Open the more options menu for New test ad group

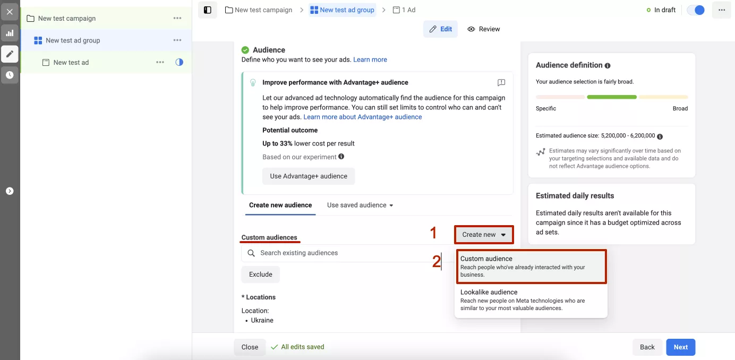coord(177,40)
